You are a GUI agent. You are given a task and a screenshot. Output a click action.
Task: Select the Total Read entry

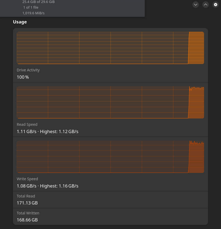click(110, 199)
